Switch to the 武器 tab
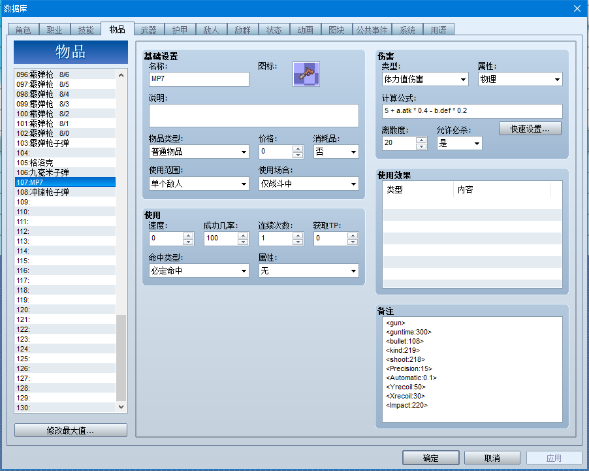 pos(148,29)
